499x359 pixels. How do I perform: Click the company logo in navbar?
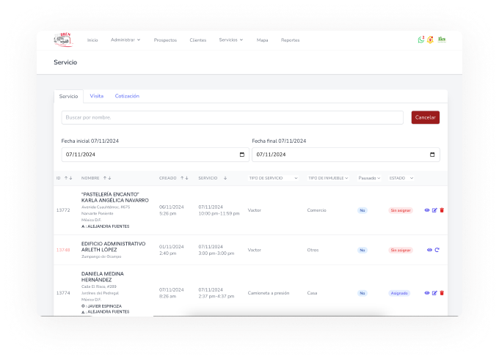(63, 40)
